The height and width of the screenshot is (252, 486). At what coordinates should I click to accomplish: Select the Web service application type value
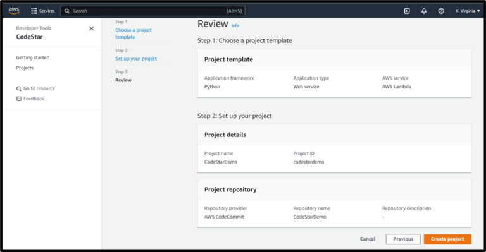[306, 87]
